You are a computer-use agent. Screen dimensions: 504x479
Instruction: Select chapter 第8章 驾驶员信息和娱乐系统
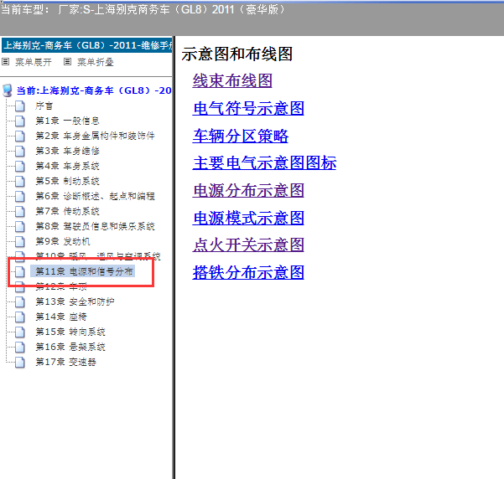95,226
